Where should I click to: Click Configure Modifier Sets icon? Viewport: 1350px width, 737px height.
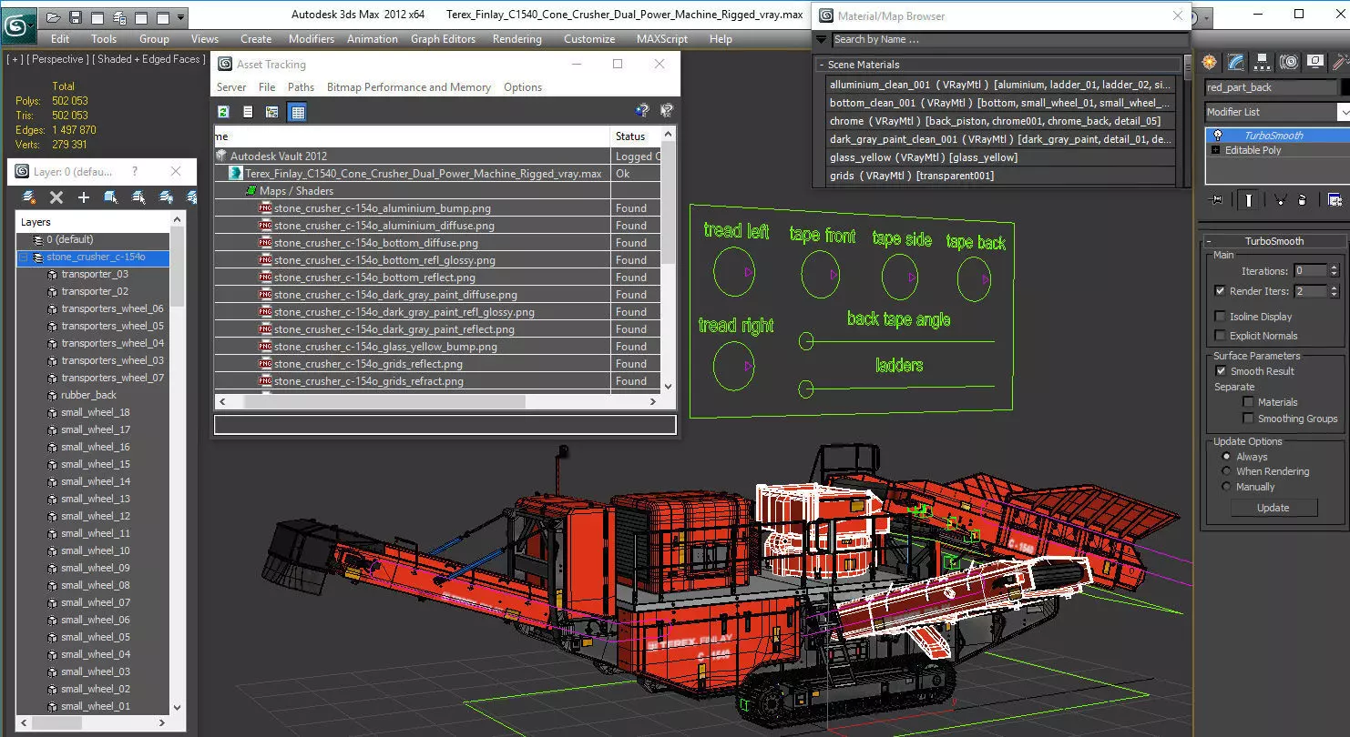pos(1335,200)
